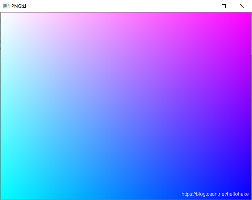Click the PNG图 window title text
This screenshot has height=200, width=252.
[19, 6]
